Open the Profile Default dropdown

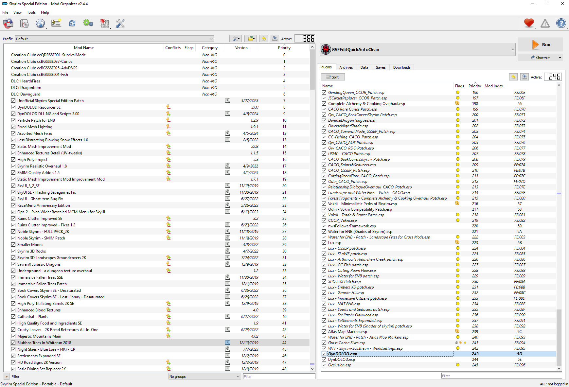115,39
